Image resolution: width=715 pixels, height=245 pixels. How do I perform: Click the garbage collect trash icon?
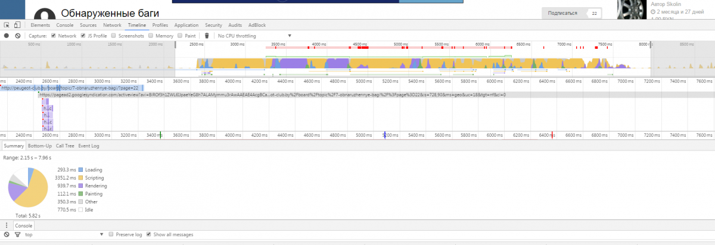tap(207, 36)
